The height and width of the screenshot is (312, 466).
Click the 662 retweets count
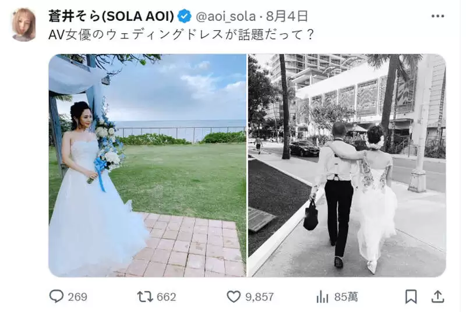(x=166, y=297)
